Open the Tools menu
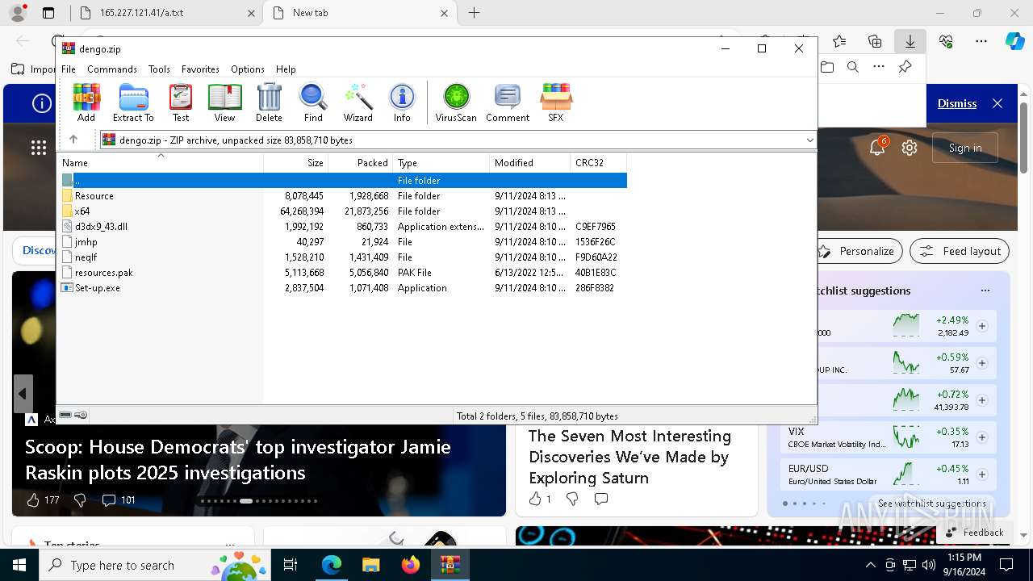1033x581 pixels. coord(159,69)
